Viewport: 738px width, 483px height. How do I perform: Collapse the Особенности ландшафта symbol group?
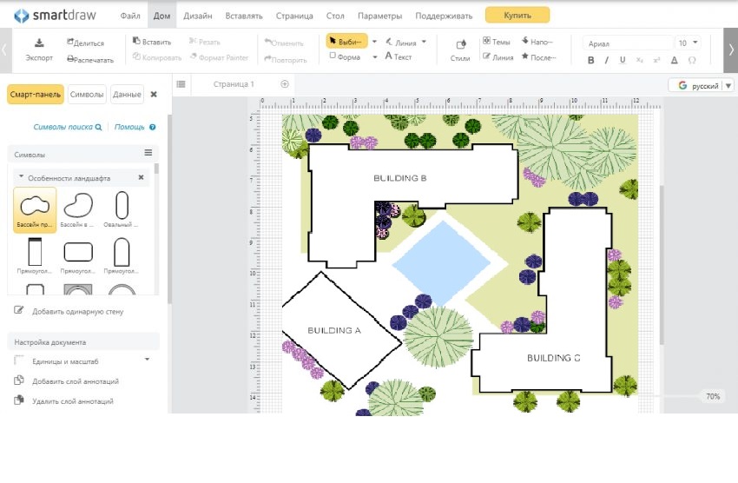point(22,177)
